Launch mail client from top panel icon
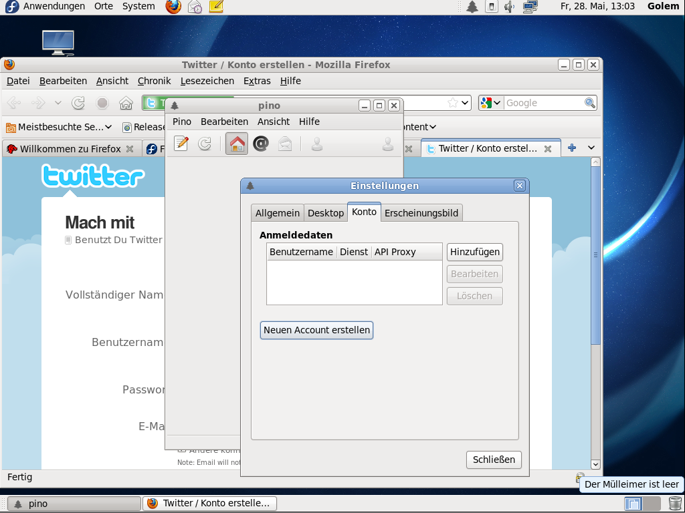The height and width of the screenshot is (513, 685). click(195, 7)
